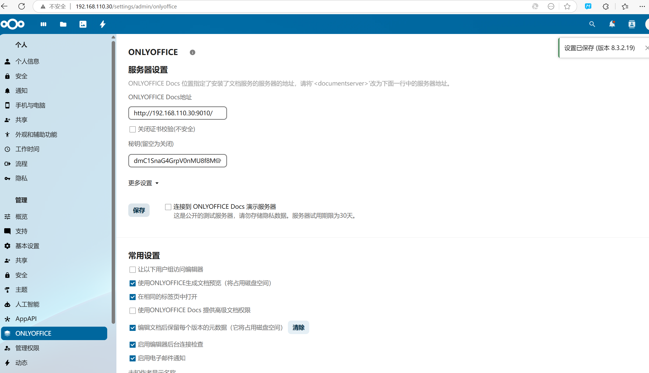The width and height of the screenshot is (649, 373).
Task: Open the Dashboard app icon
Action: (x=43, y=24)
